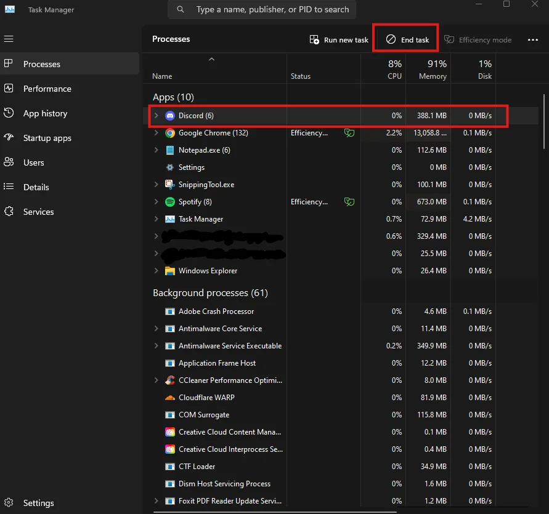Screen dimensions: 549x514
Task: Click the Background processes (61) heading
Action: coord(211,293)
